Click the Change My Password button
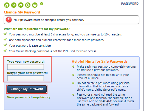The image size is (144, 111). click(27, 89)
